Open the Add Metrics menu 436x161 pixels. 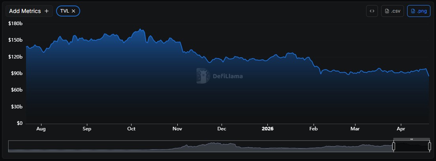(29, 11)
